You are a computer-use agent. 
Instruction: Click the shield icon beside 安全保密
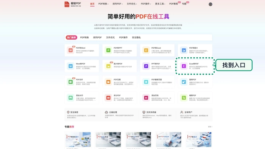(x=68, y=112)
